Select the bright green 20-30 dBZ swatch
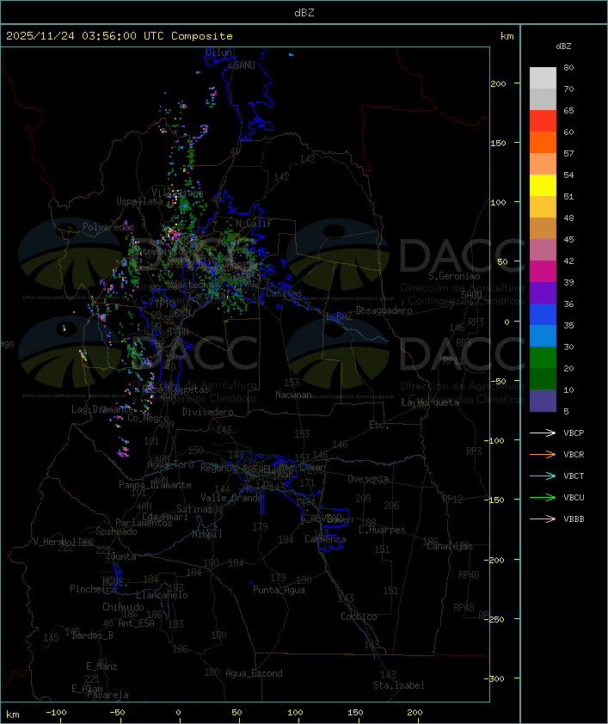The height and width of the screenshot is (724, 608). click(x=543, y=358)
